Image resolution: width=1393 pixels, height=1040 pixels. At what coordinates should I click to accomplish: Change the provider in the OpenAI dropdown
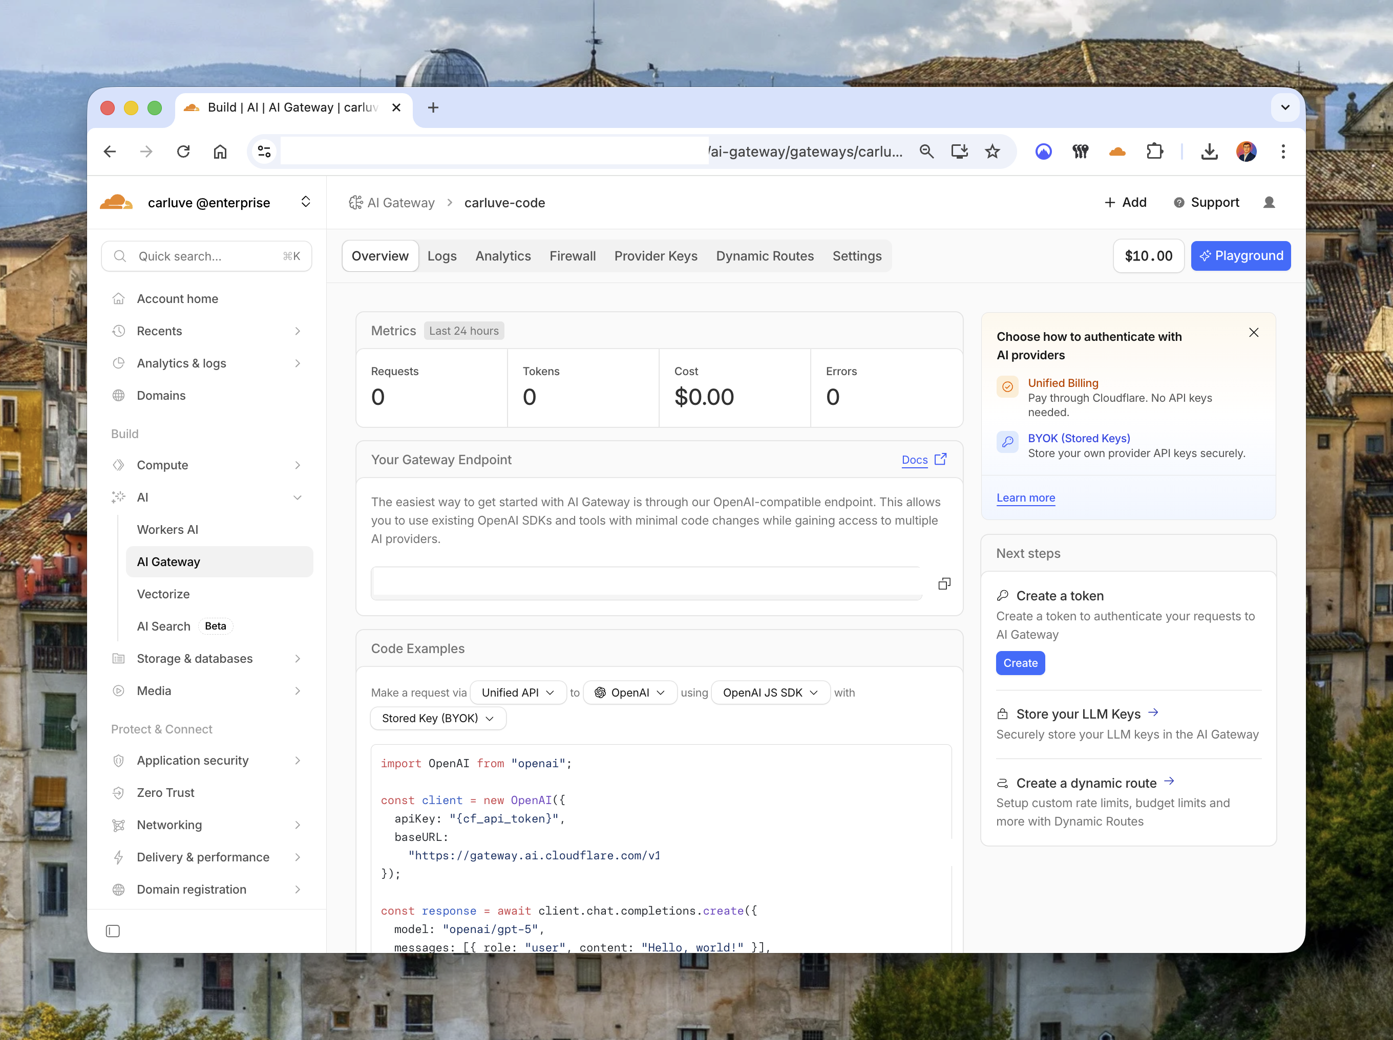point(630,692)
